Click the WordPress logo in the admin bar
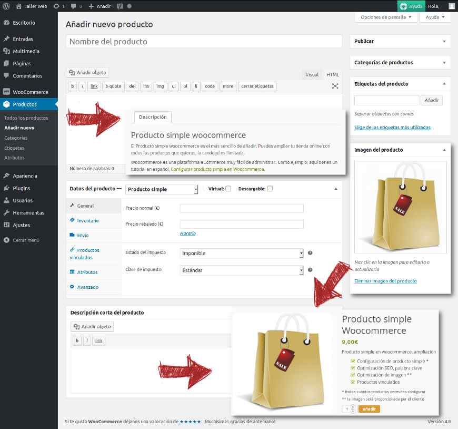 pyautogui.click(x=6, y=6)
